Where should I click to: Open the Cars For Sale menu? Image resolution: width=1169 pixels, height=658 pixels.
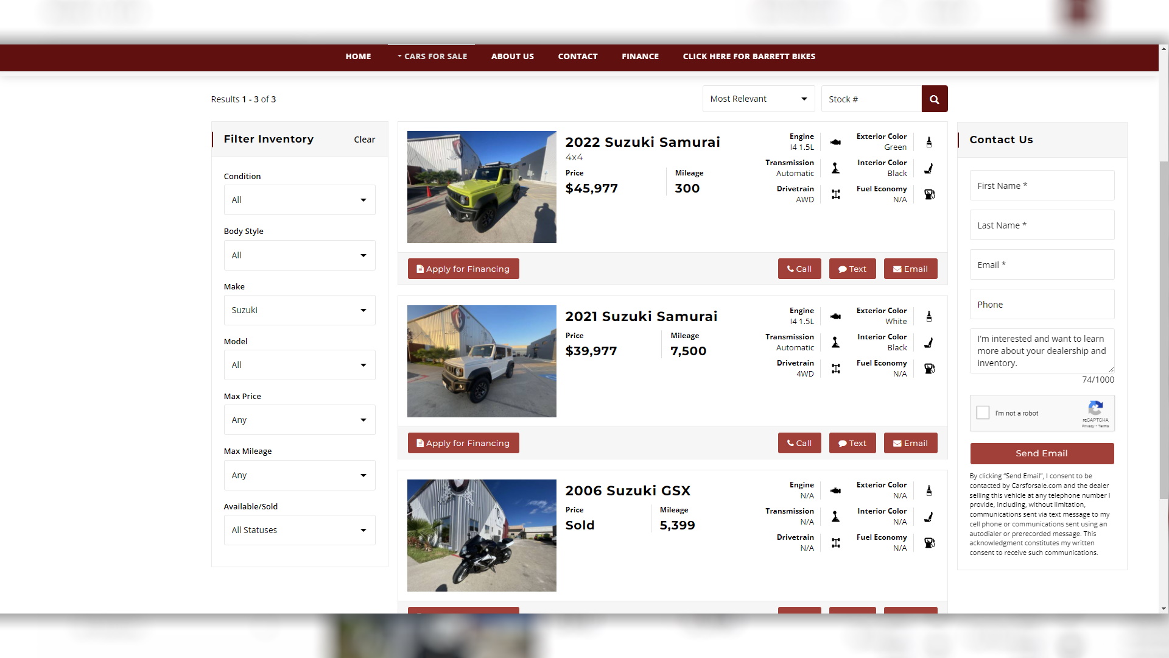(432, 56)
